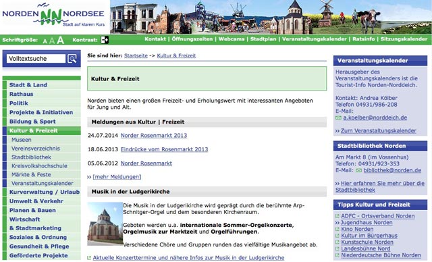
Task: Click mail icon beside bibliothek@norden.de
Action: 358,171
